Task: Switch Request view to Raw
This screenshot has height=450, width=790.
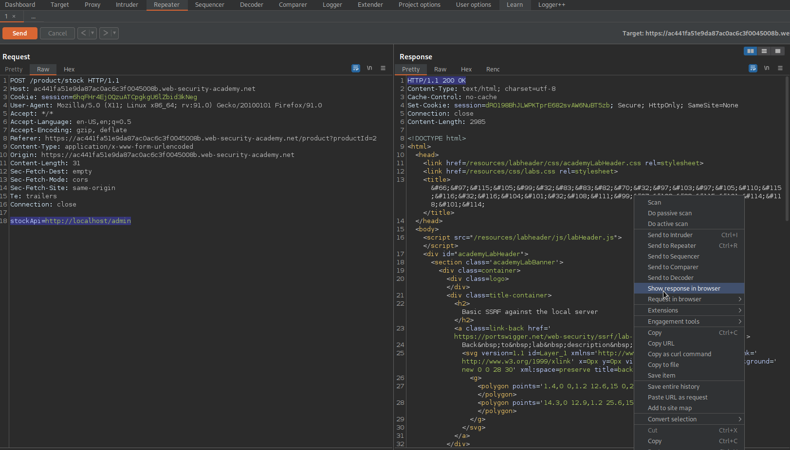Action: tap(43, 69)
